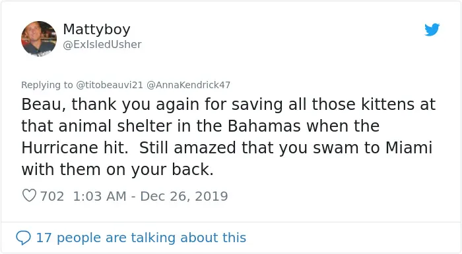Open the conversation speech bubble icon
This screenshot has height=254, width=462.
[x=23, y=238]
